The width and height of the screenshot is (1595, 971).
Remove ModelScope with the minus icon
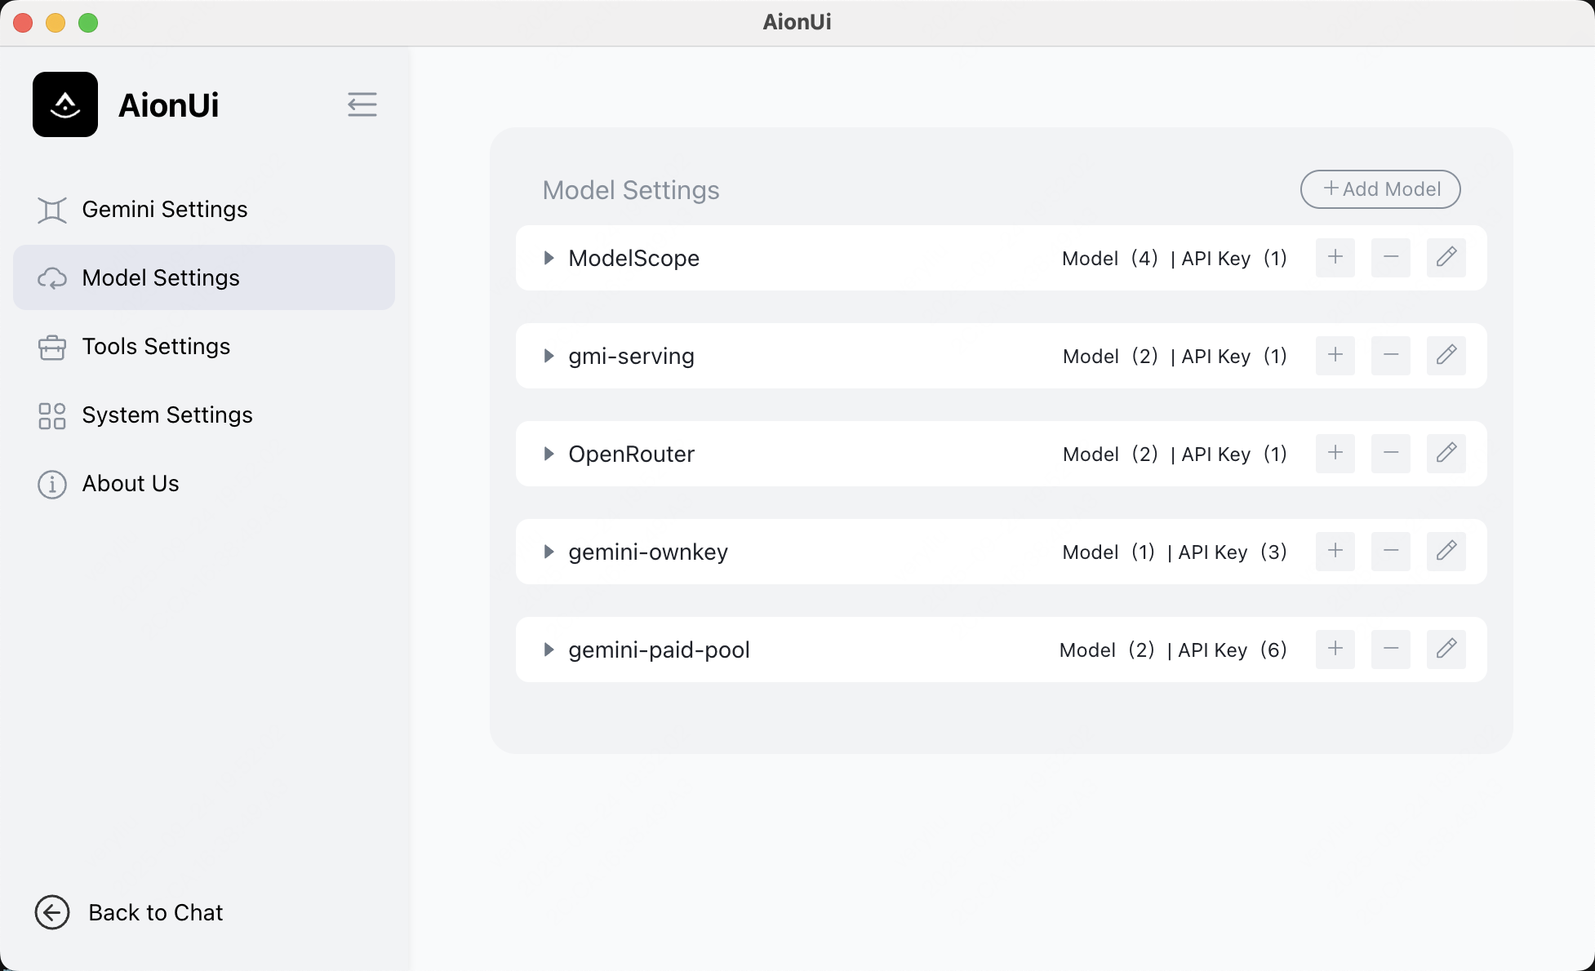point(1391,258)
